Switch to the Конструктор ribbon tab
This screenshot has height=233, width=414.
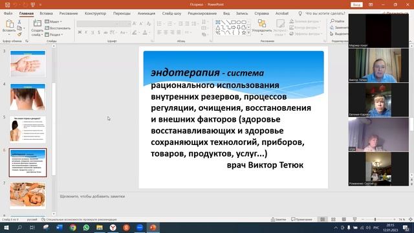(x=95, y=13)
